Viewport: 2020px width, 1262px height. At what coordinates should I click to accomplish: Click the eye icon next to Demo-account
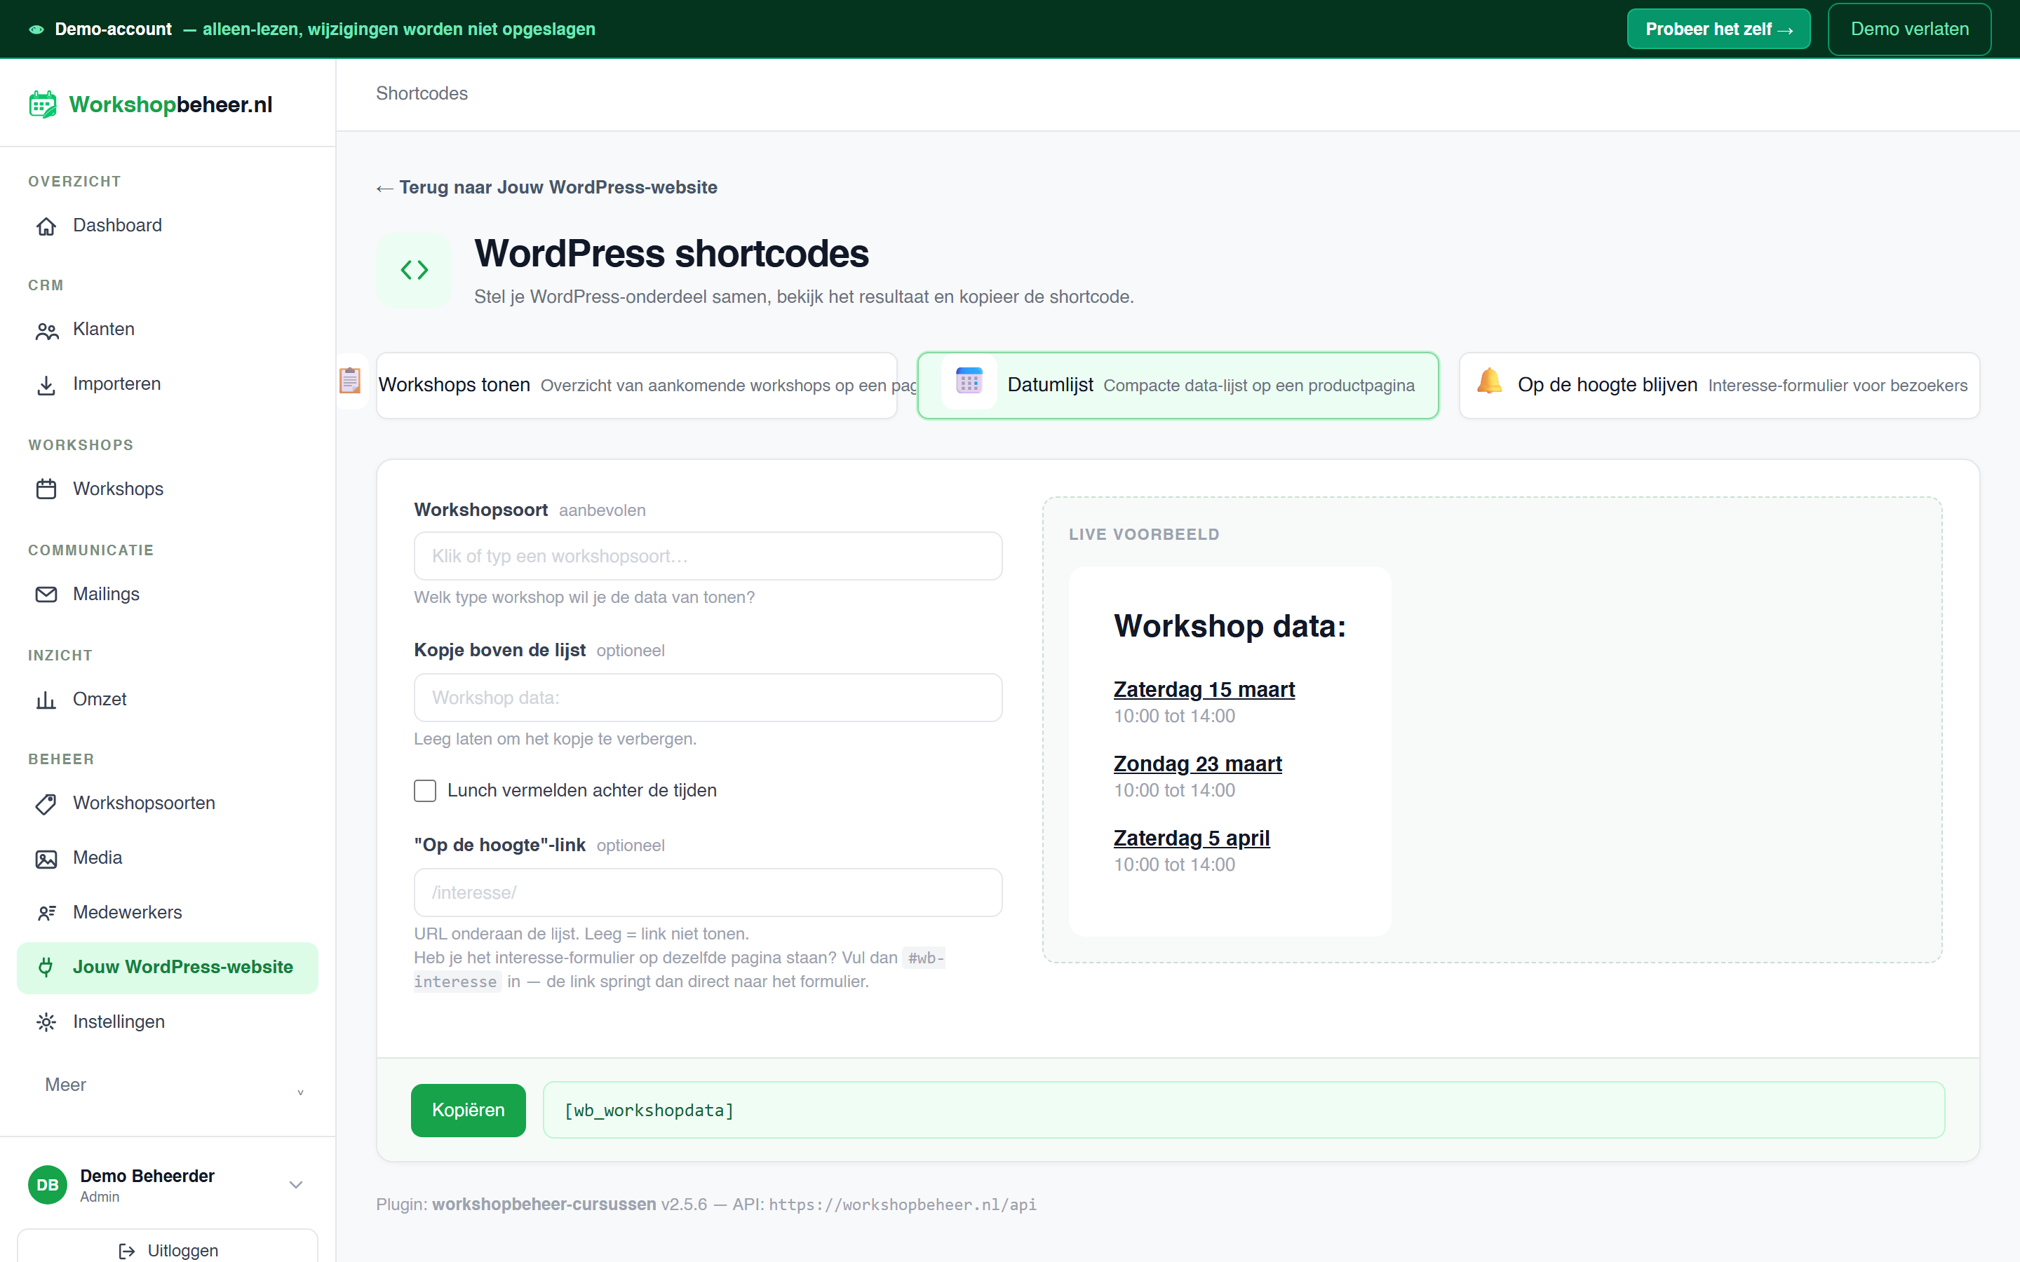point(36,30)
